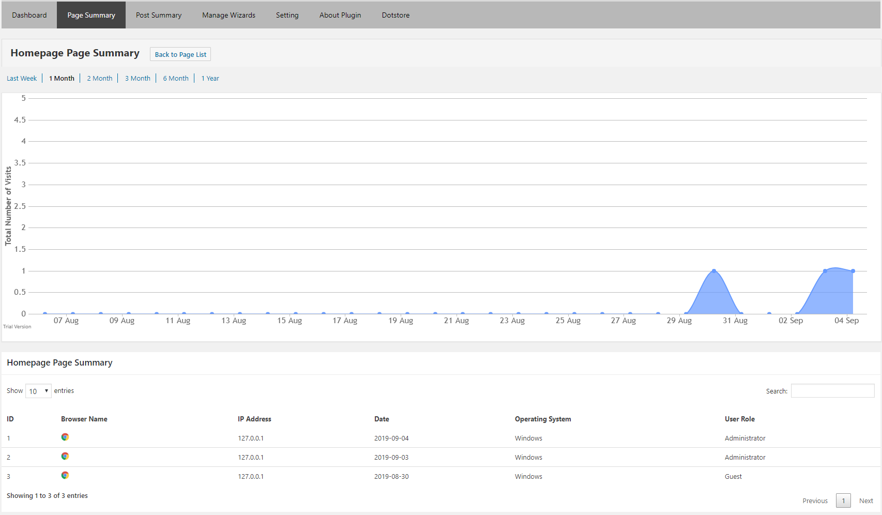Show the 1 Year time range

point(210,79)
